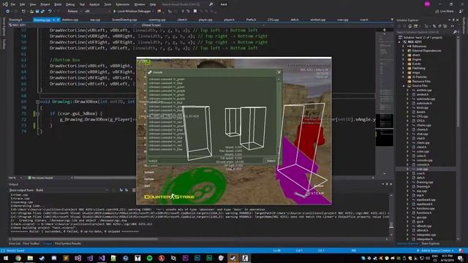Image resolution: width=468 pixels, height=263 pixels.
Task: Switch to the player.cpp tab
Action: (205, 20)
